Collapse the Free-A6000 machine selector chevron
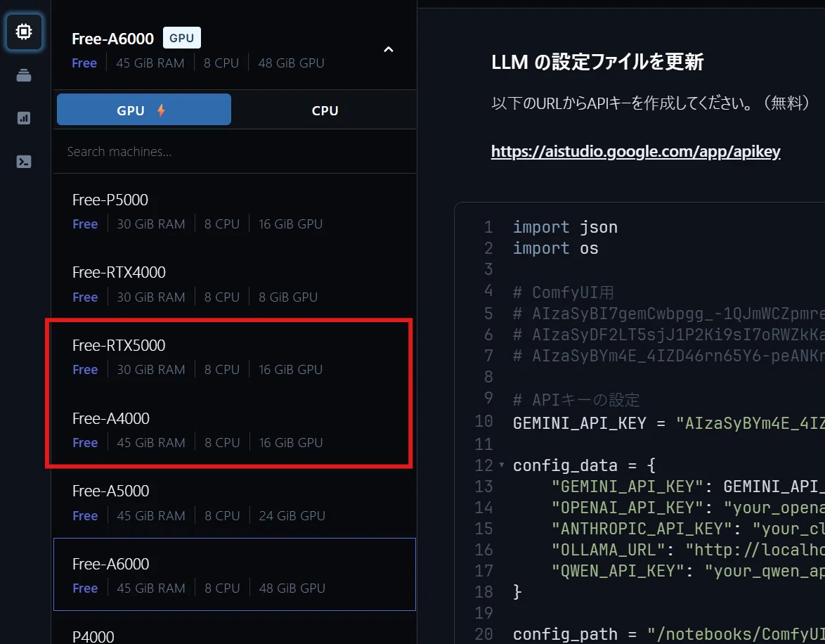Screen dimensions: 825x644 click(x=389, y=49)
